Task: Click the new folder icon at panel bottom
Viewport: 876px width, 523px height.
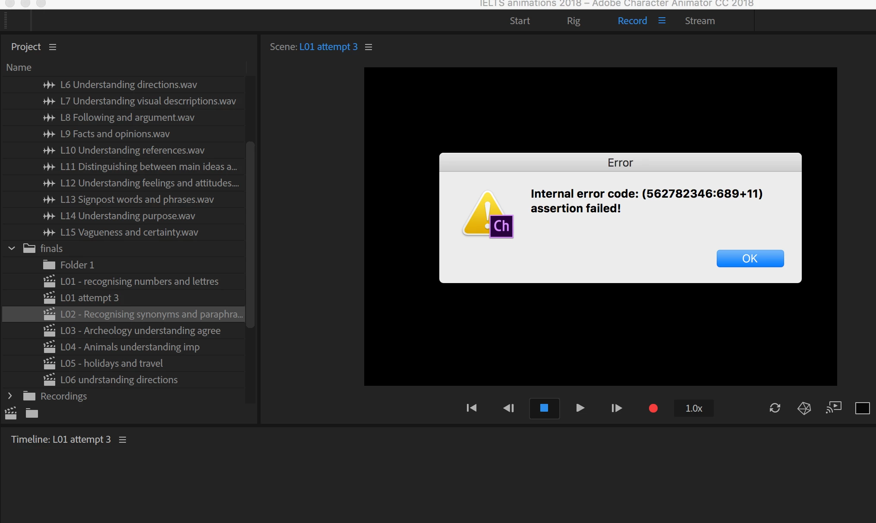Action: click(32, 413)
